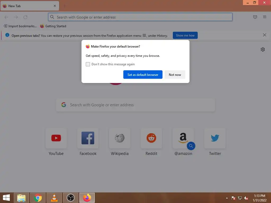
Task: Click the Google logo in page search box
Action: coord(64,105)
